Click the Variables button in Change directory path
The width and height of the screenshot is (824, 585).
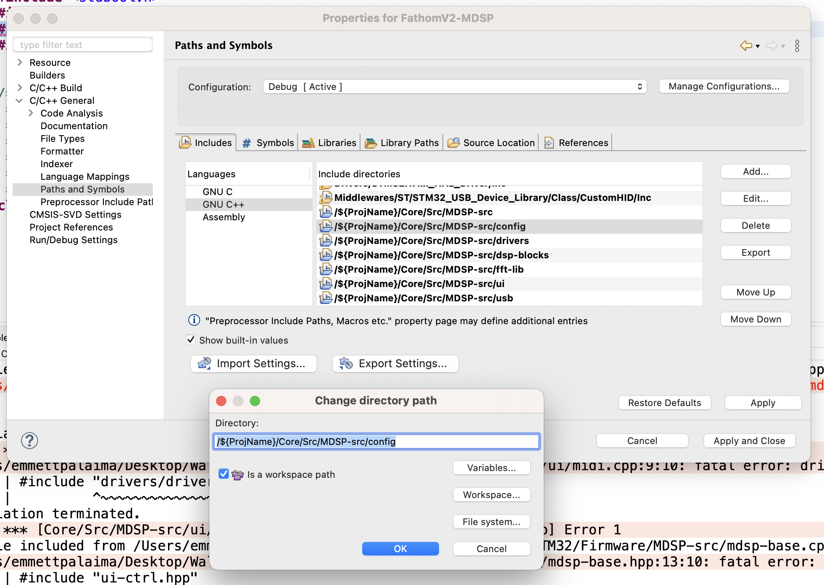[x=491, y=468]
